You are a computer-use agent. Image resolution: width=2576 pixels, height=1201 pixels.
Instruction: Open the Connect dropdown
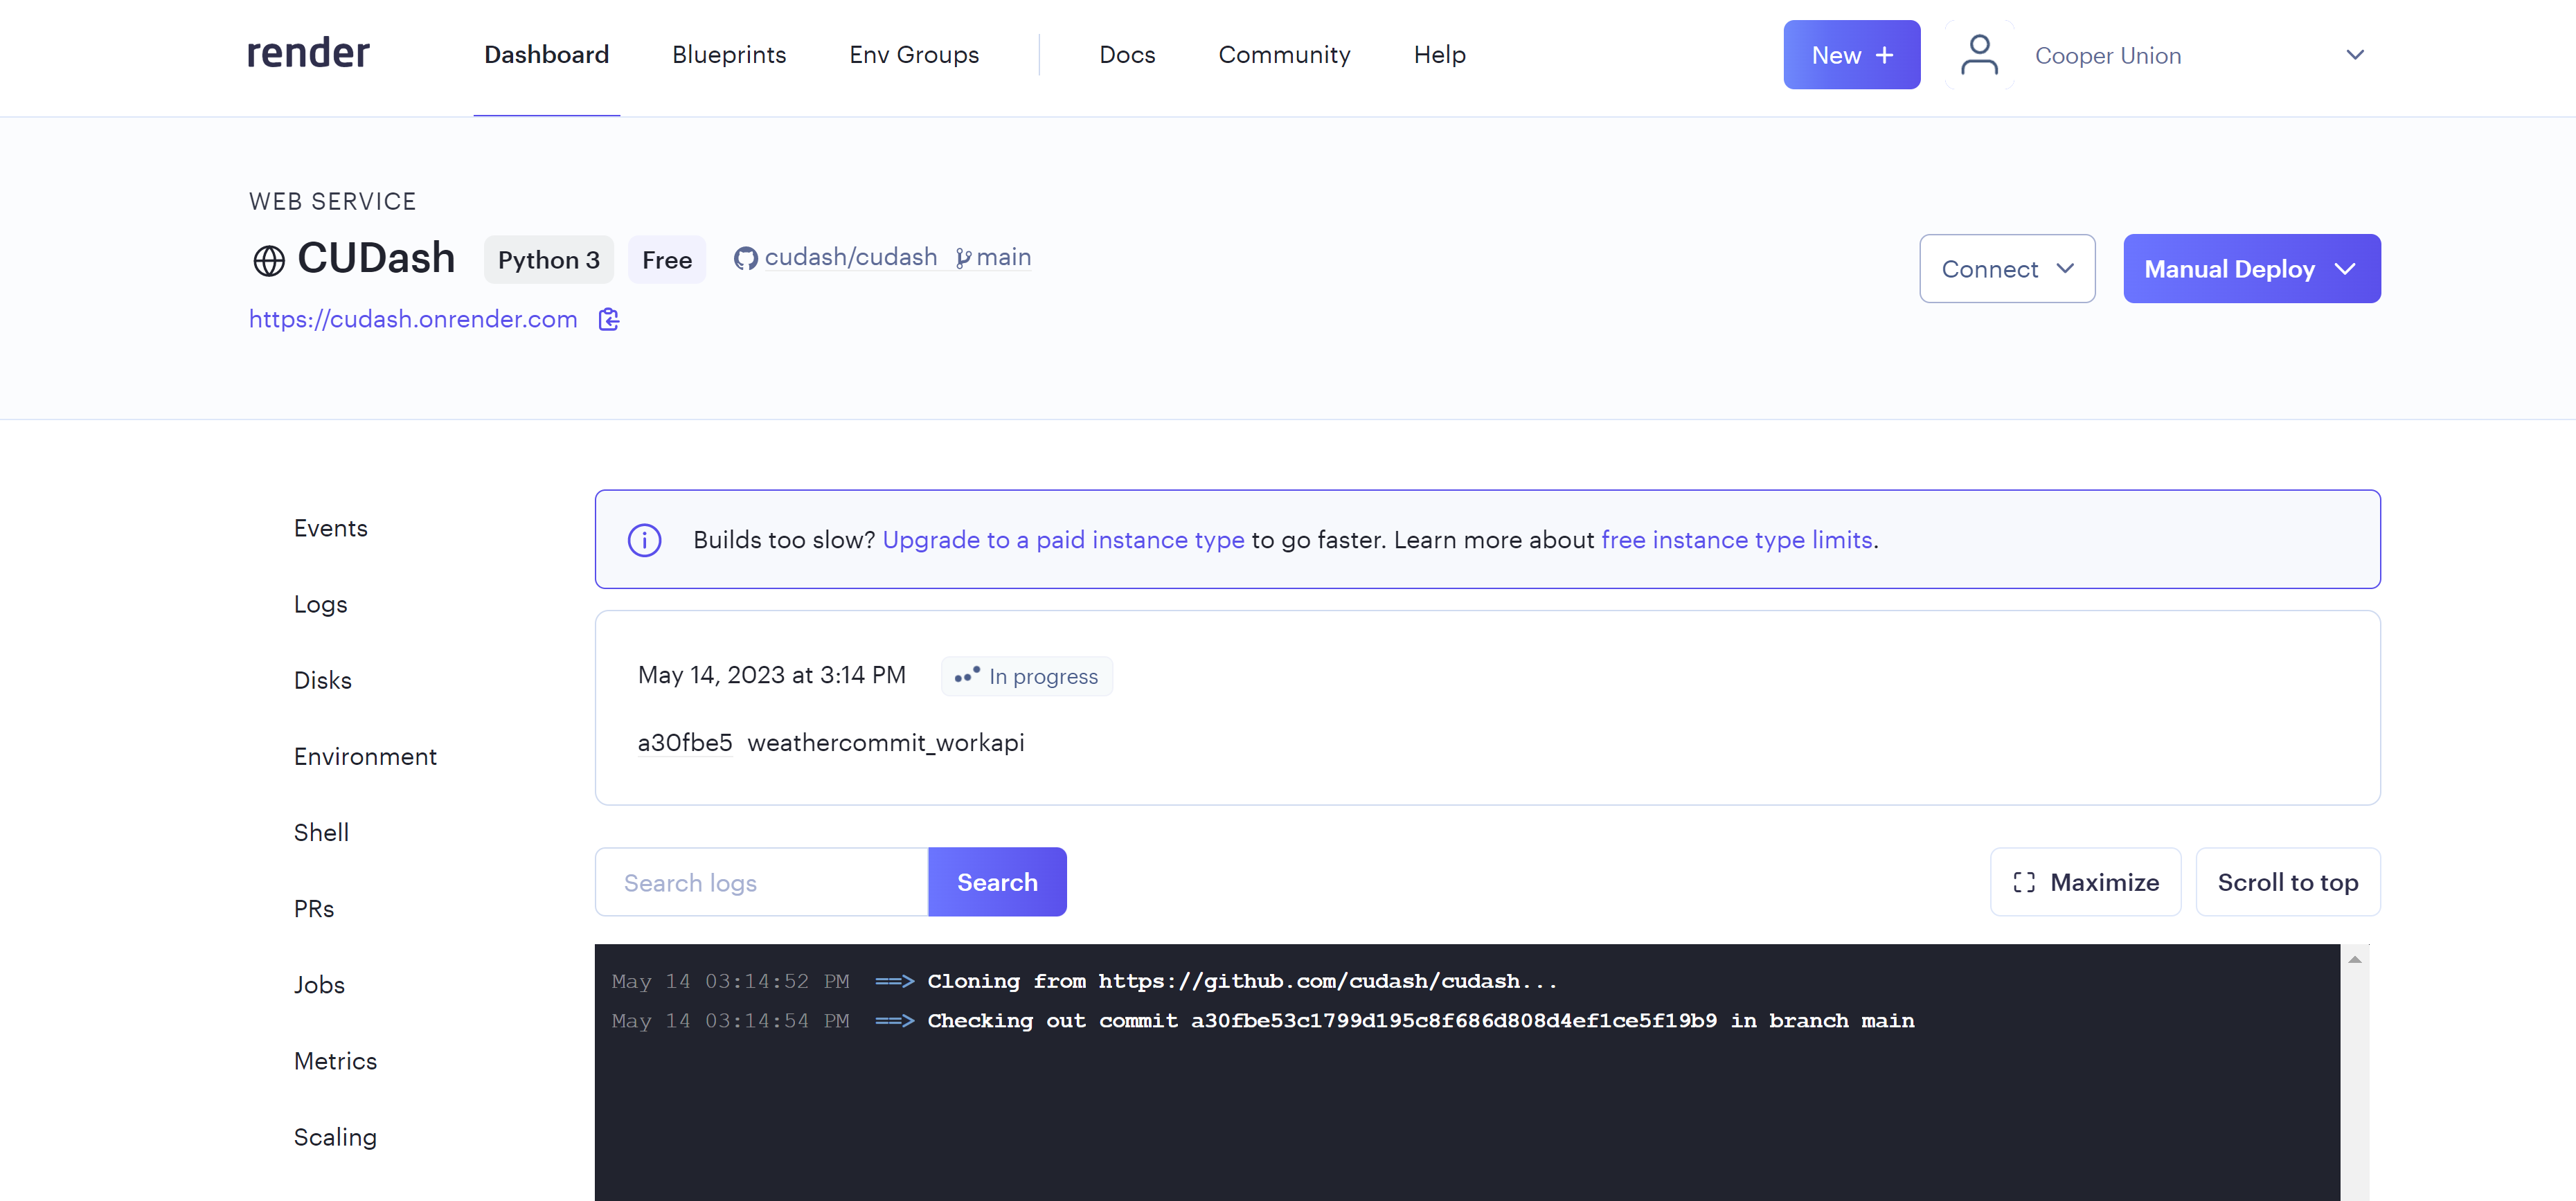coord(2007,268)
